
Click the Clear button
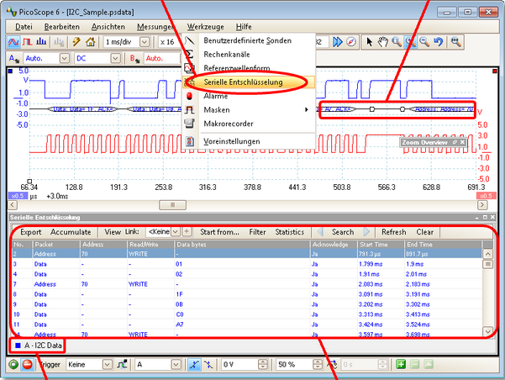pyautogui.click(x=425, y=232)
